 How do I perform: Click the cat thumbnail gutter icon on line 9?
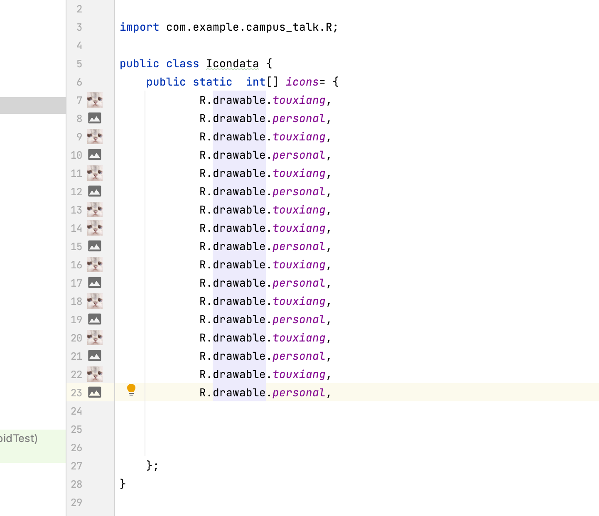(x=95, y=137)
